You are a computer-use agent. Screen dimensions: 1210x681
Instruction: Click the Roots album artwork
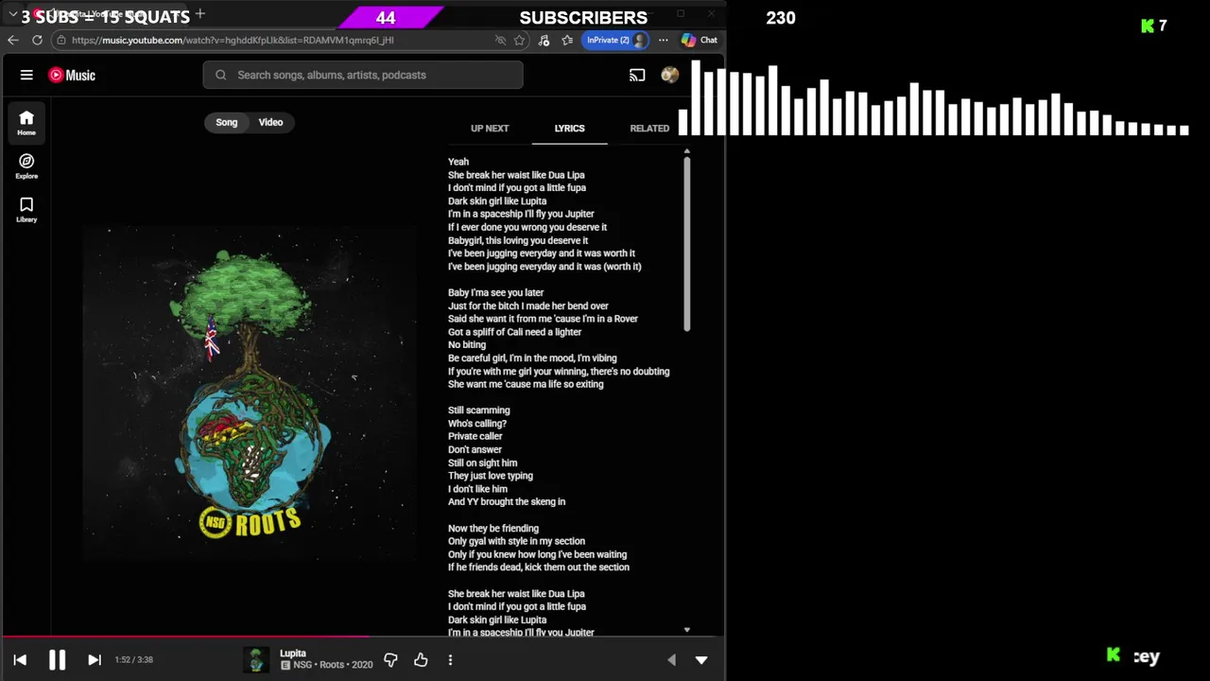pyautogui.click(x=250, y=393)
